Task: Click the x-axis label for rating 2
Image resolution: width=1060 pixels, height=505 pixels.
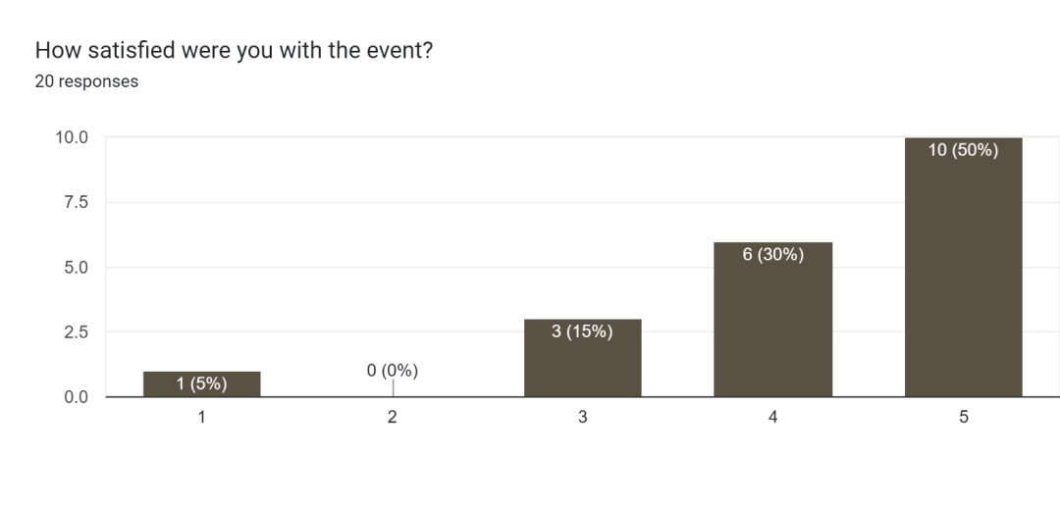Action: click(x=393, y=418)
